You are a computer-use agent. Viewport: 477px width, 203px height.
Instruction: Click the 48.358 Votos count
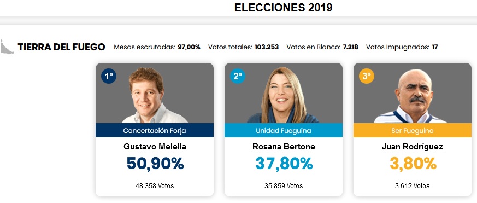155,186
